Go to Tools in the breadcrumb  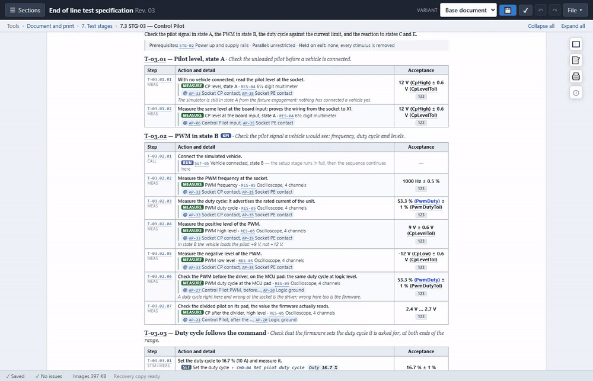tap(13, 26)
